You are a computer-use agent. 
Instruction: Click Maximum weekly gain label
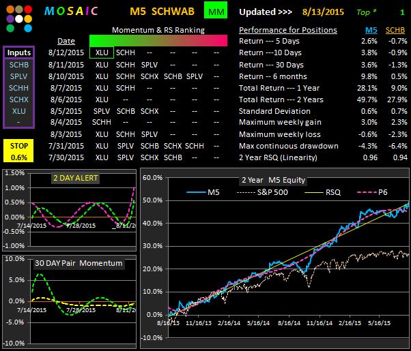pos(280,122)
